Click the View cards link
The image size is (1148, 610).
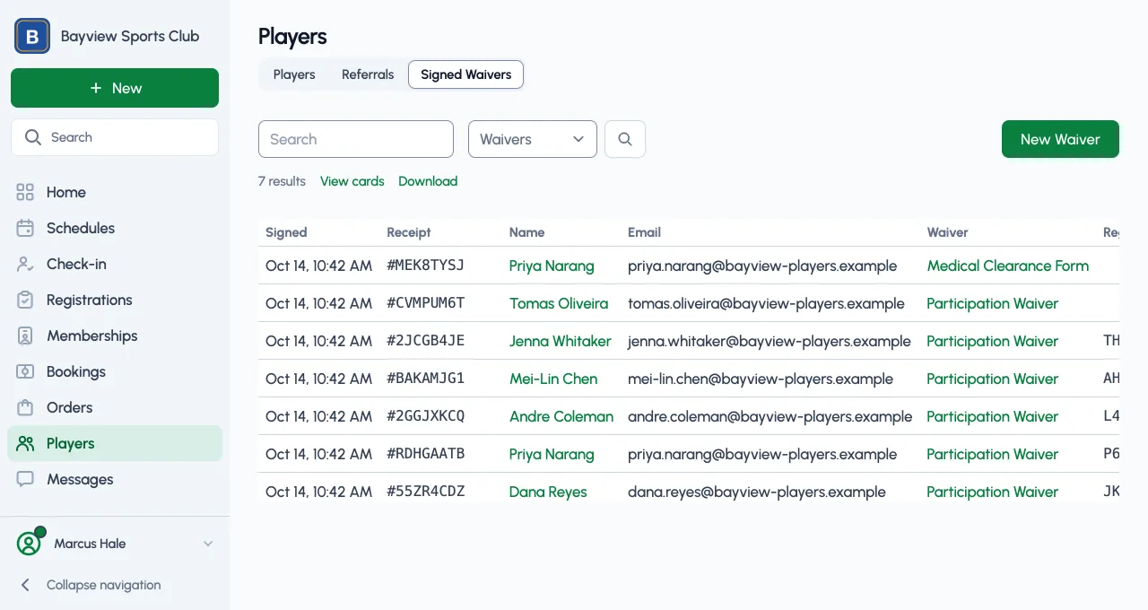pyautogui.click(x=352, y=181)
